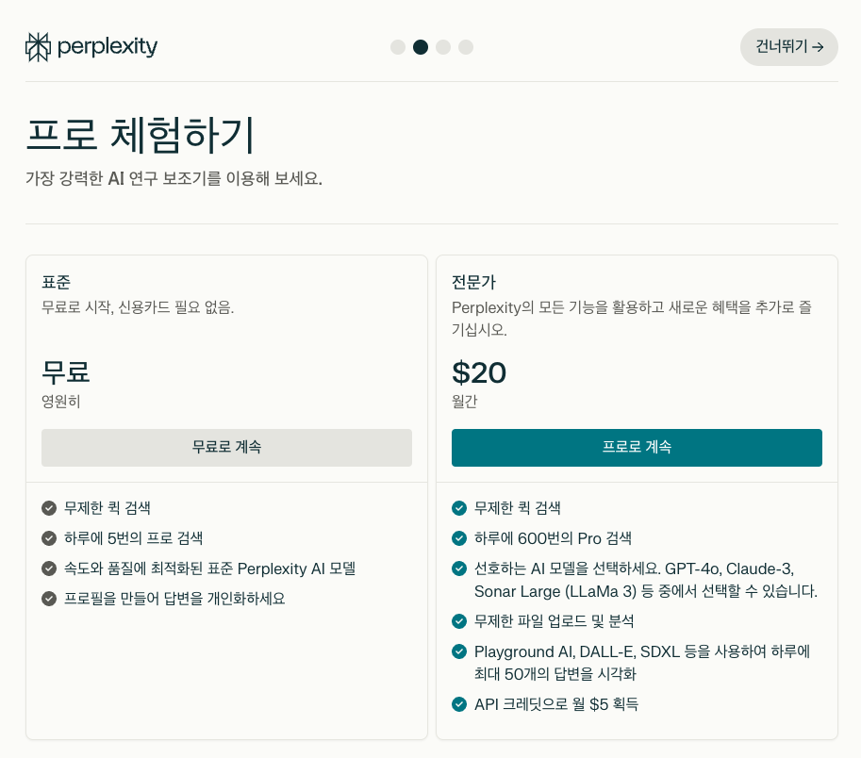
Task: Select the third carousel indicator dot
Action: 442,46
